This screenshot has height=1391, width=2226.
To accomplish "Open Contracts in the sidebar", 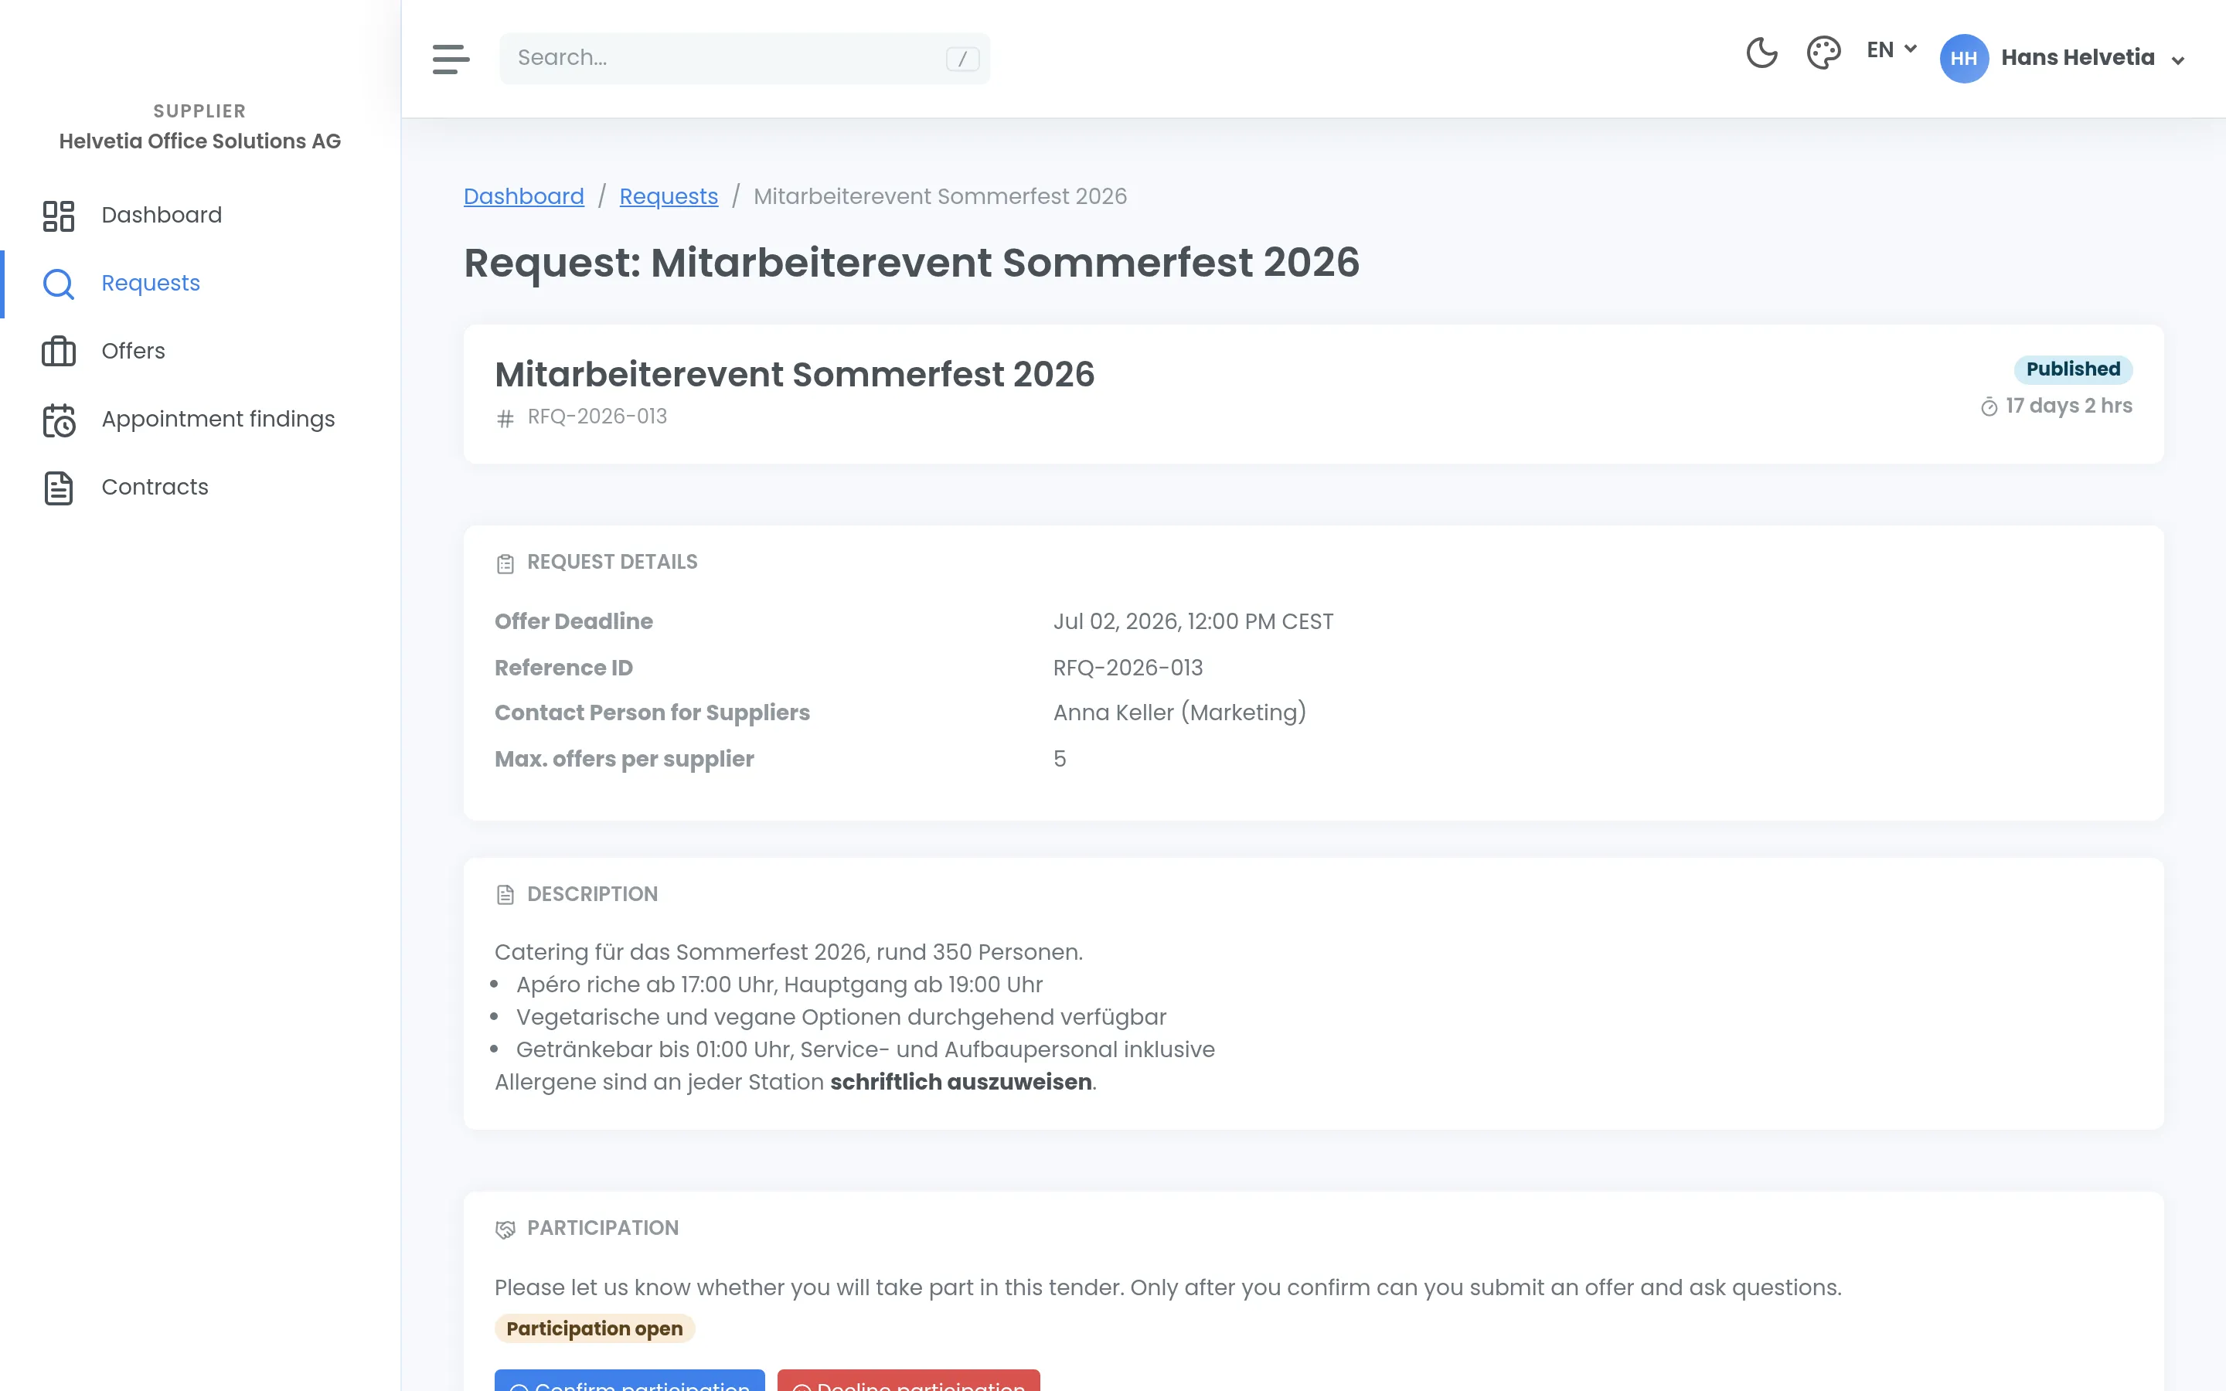I will 200,488.
